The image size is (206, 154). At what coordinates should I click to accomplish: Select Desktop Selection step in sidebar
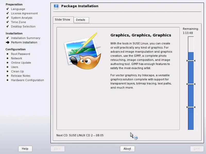point(23,26)
